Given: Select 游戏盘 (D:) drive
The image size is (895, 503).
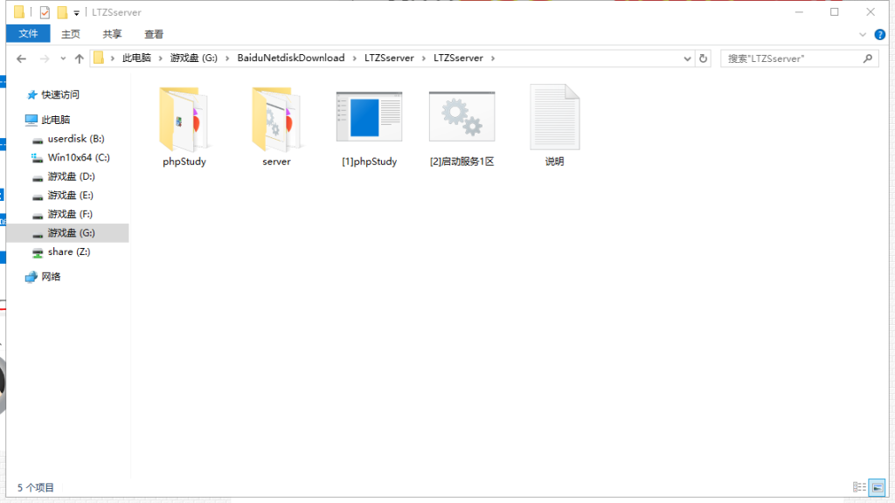Looking at the screenshot, I should tap(71, 176).
